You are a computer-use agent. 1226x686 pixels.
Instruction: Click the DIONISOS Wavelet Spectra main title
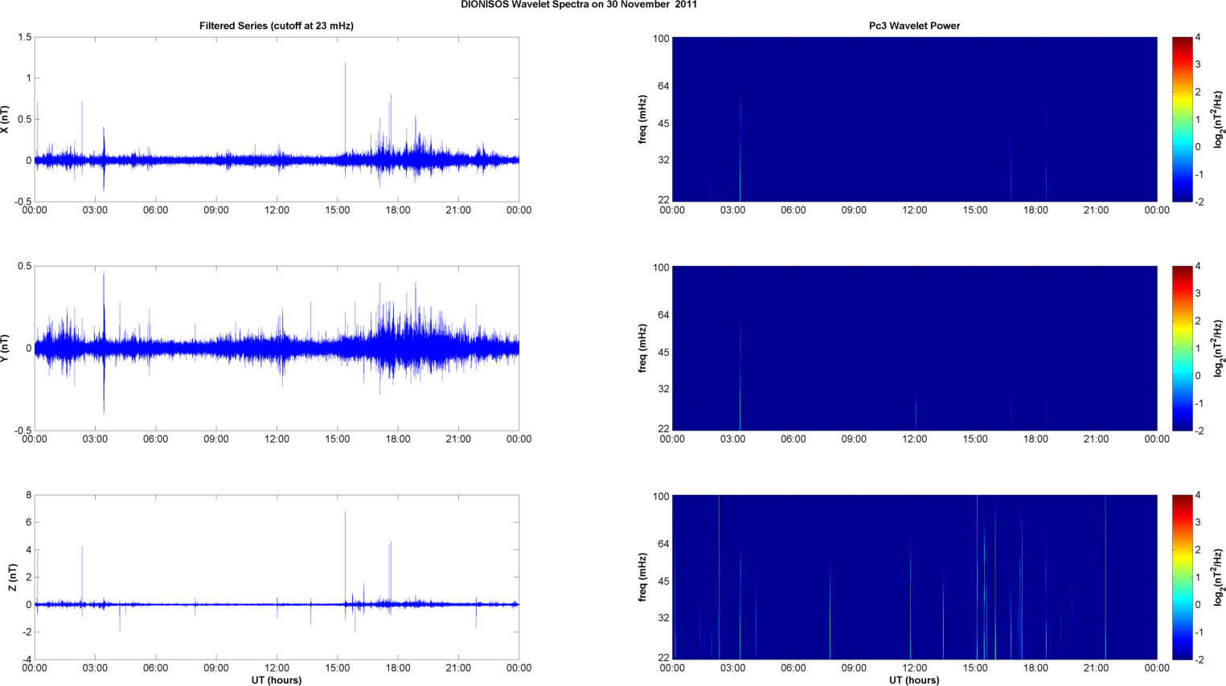579,5
